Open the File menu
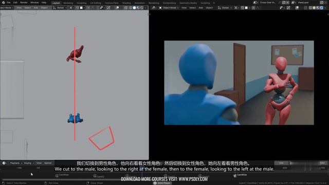The image size is (329, 185). click(9, 3)
